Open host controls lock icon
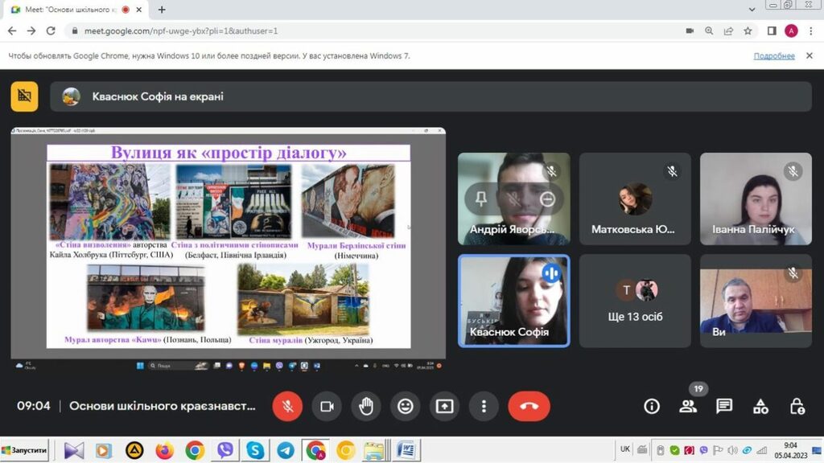This screenshot has width=824, height=463. (x=797, y=406)
